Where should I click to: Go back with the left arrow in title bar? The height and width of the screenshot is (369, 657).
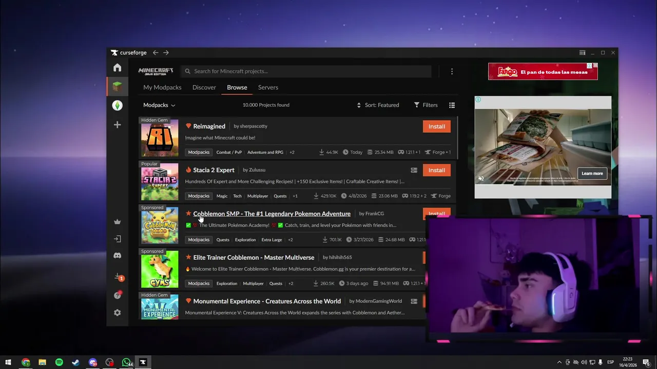click(x=156, y=52)
